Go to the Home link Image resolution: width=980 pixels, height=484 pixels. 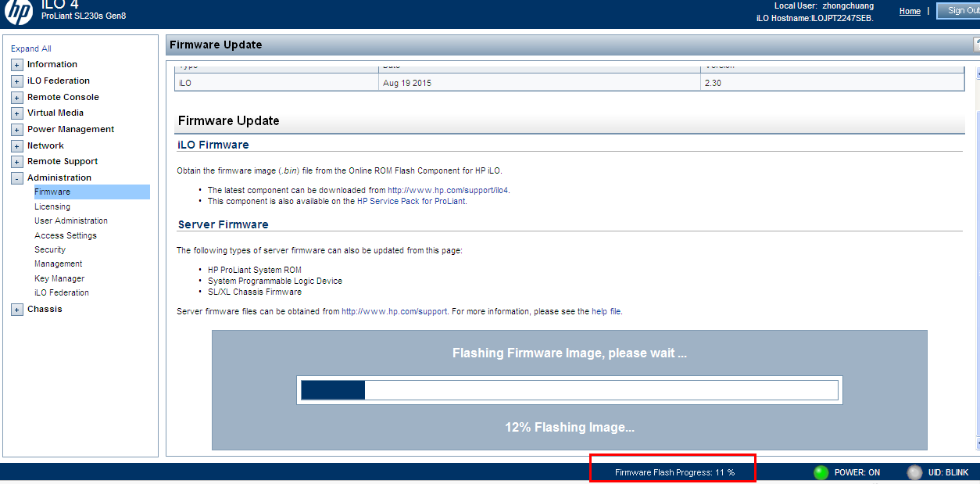point(910,11)
